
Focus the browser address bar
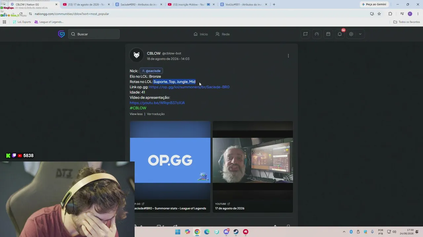[198, 14]
